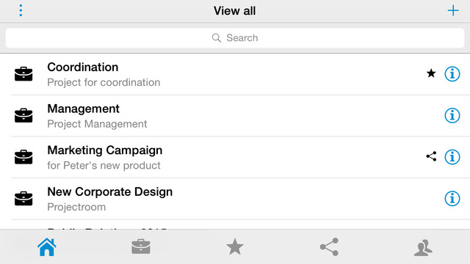
Task: Click briefcase icon beside Marketing Campaign
Action: (23, 157)
